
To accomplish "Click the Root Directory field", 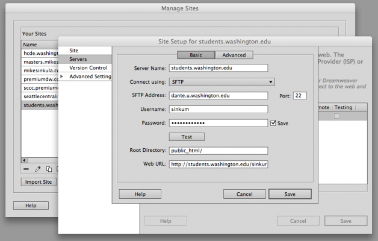I will point(218,151).
